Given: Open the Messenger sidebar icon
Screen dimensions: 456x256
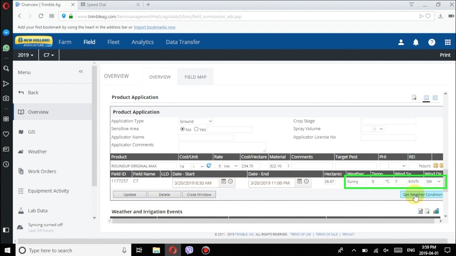Looking at the screenshot, I should pyautogui.click(x=6, y=33).
